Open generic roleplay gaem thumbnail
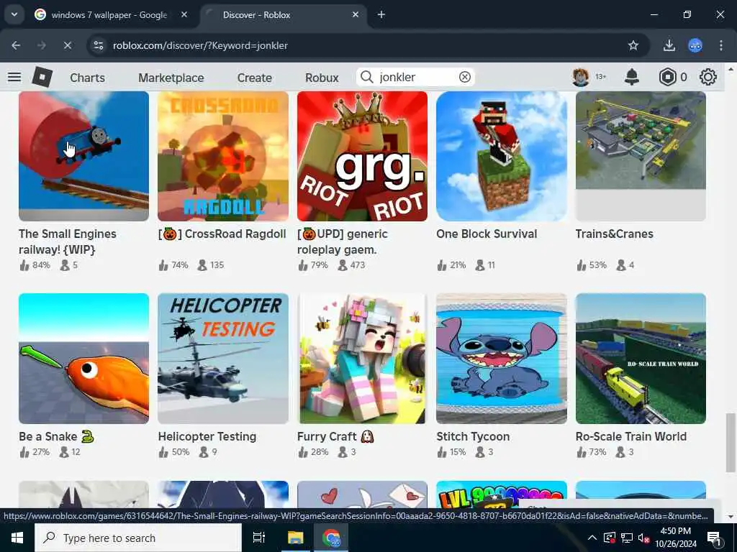 (x=363, y=156)
